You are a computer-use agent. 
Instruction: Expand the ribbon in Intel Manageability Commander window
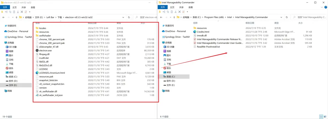(x=321, y=7)
